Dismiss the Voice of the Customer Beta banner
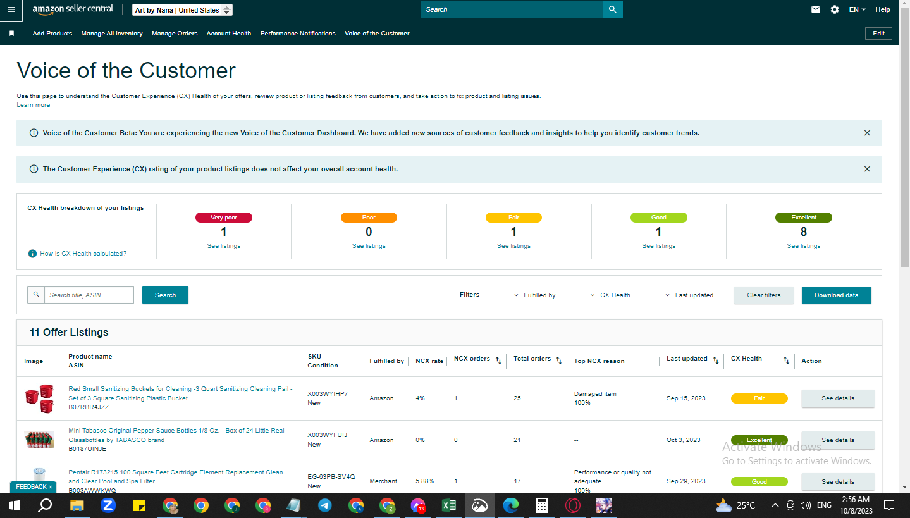The height and width of the screenshot is (518, 910). [867, 133]
